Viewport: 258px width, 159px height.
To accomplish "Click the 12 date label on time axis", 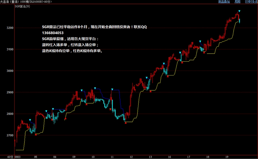I will click(131, 157).
